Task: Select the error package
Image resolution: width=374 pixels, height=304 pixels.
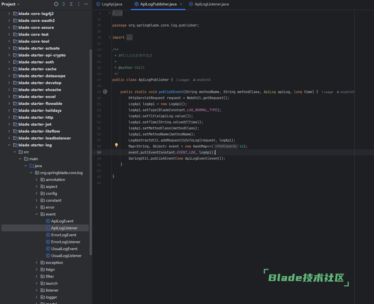Action: (50, 207)
